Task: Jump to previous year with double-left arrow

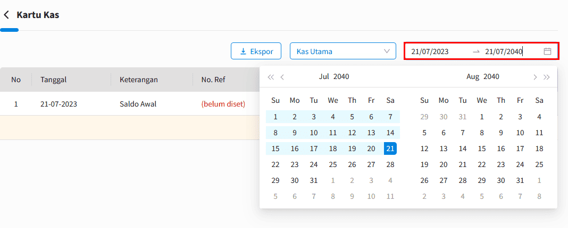Action: point(271,76)
